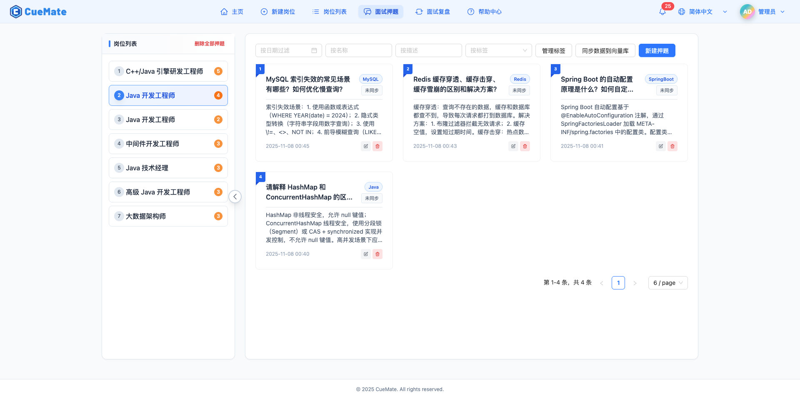Open the 6 / page size dropdown
Screen dimensions: 800x399
pyautogui.click(x=667, y=282)
